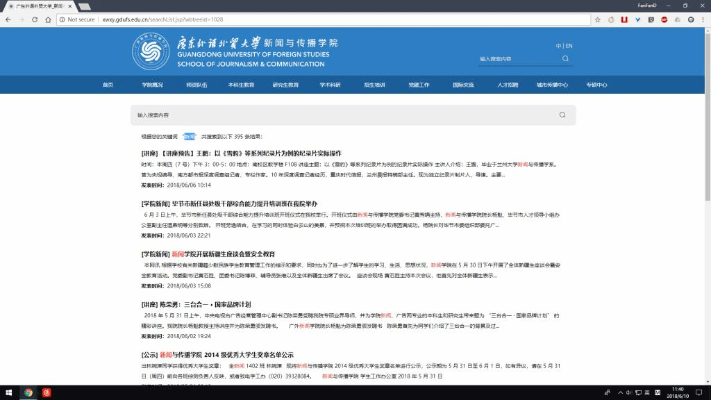Open the 本科生教育 navigation menu

click(x=241, y=85)
